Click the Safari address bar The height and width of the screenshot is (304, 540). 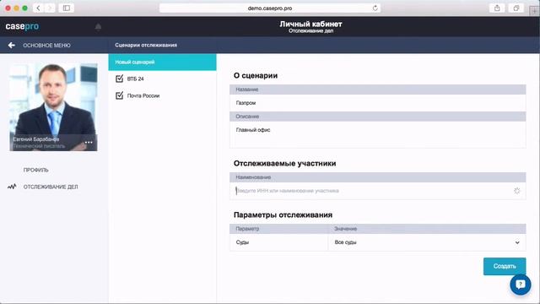270,8
